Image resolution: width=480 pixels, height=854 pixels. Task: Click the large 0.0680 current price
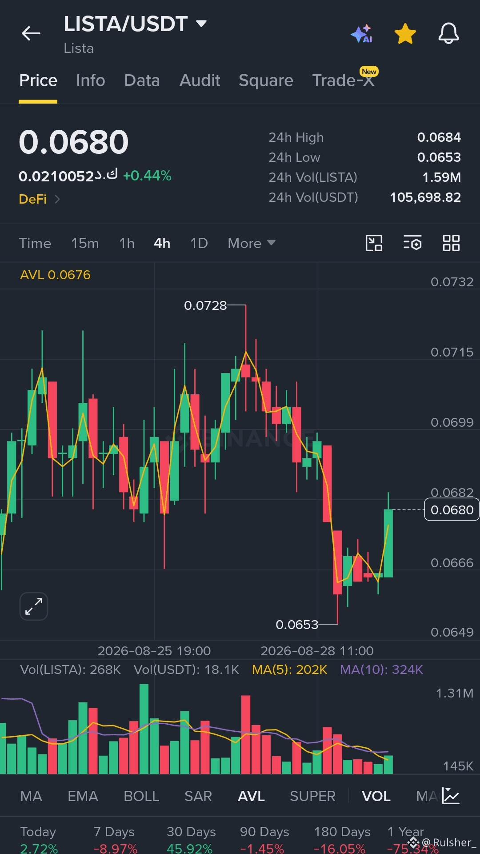tap(74, 142)
